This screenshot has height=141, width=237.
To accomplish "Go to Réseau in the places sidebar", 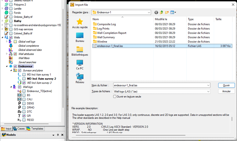I will pos(80,78).
